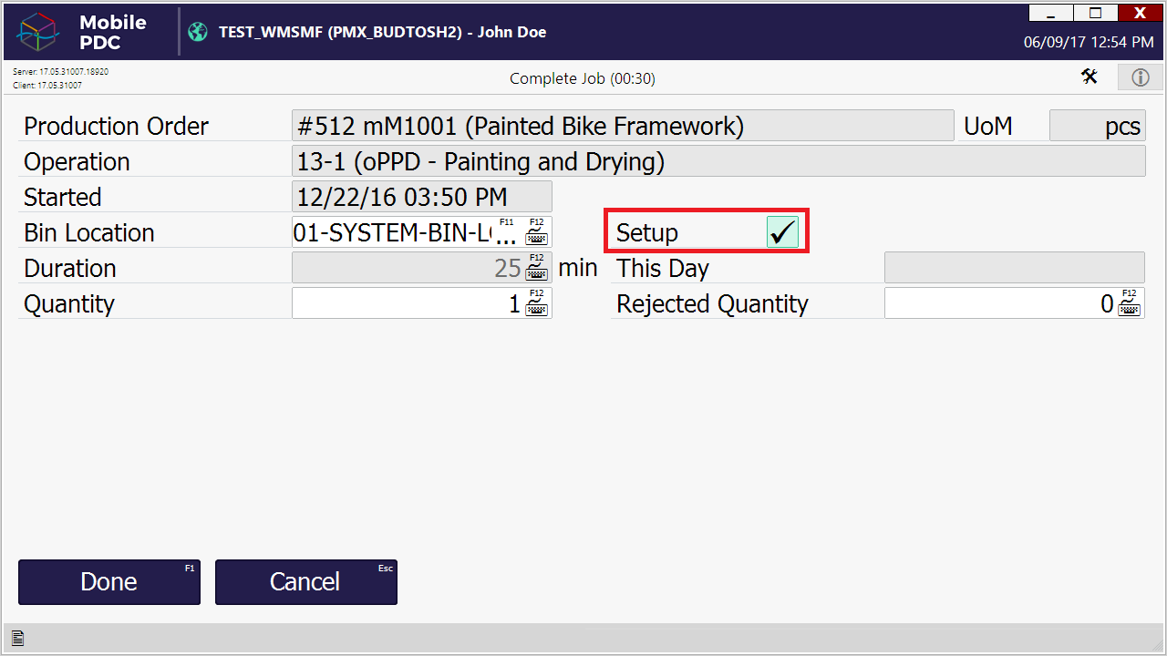Click the globe icon beside TEST_WMSMF
Image resolution: width=1167 pixels, height=656 pixels.
click(x=198, y=32)
